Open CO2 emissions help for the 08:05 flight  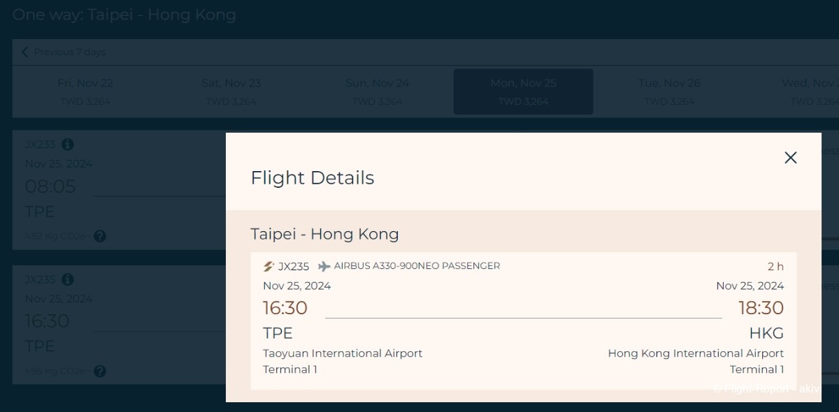pos(100,237)
